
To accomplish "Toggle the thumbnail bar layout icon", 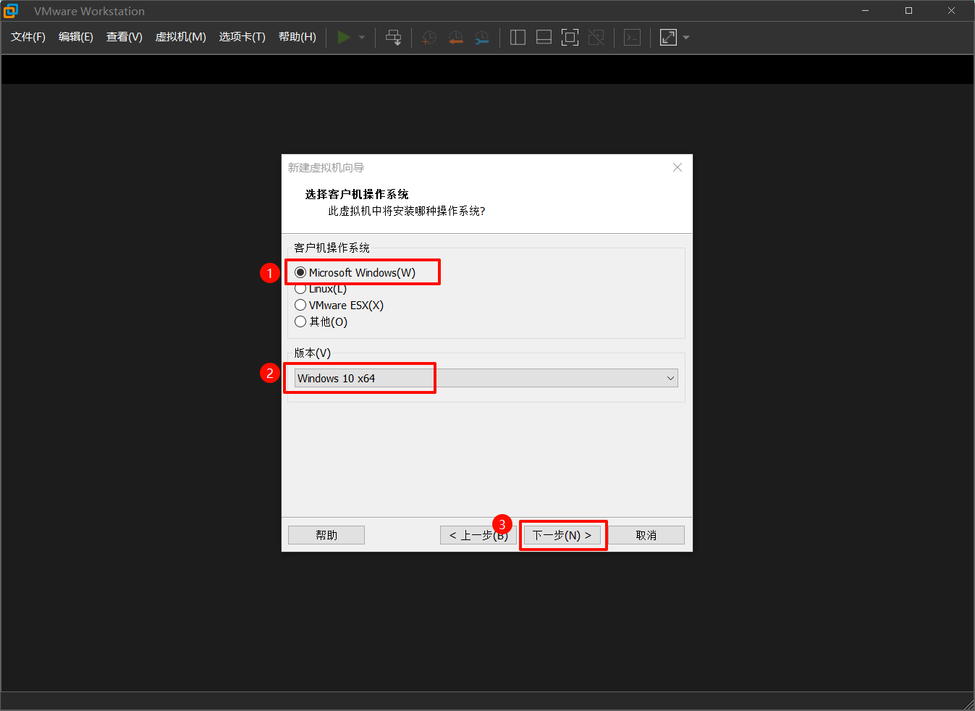I will pyautogui.click(x=544, y=38).
